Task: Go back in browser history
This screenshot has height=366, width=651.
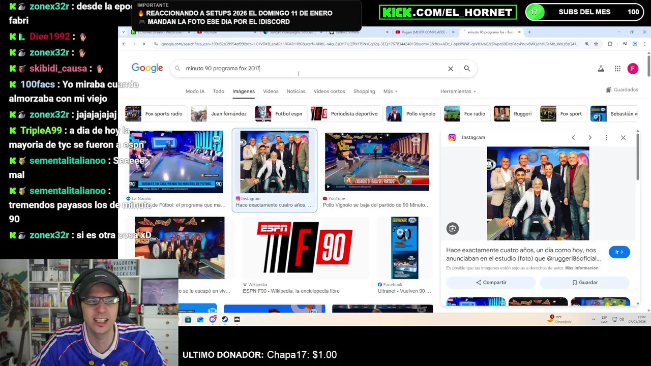Action: 124,44
